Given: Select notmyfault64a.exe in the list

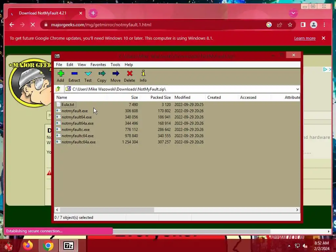Looking at the screenshot, I should 77,123.
